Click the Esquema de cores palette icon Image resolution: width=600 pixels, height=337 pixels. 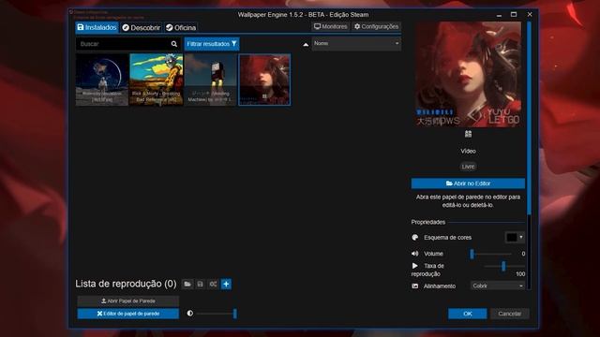click(x=414, y=237)
